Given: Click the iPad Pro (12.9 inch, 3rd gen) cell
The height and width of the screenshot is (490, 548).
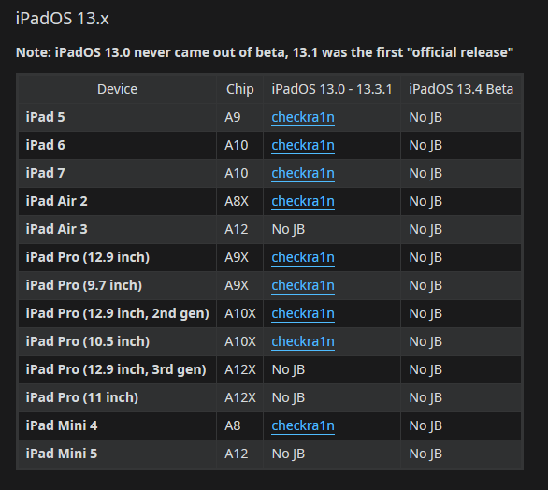Looking at the screenshot, I should [x=118, y=369].
